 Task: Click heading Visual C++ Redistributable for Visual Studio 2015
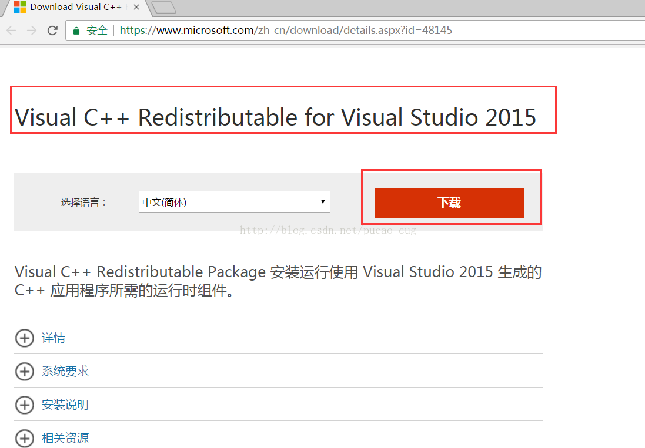coord(275,117)
